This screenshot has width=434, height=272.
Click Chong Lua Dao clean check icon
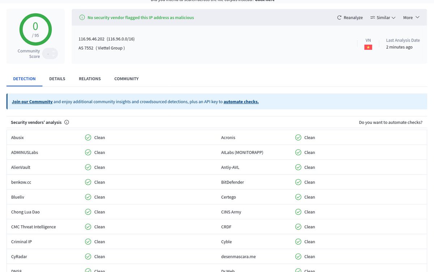[x=88, y=212]
